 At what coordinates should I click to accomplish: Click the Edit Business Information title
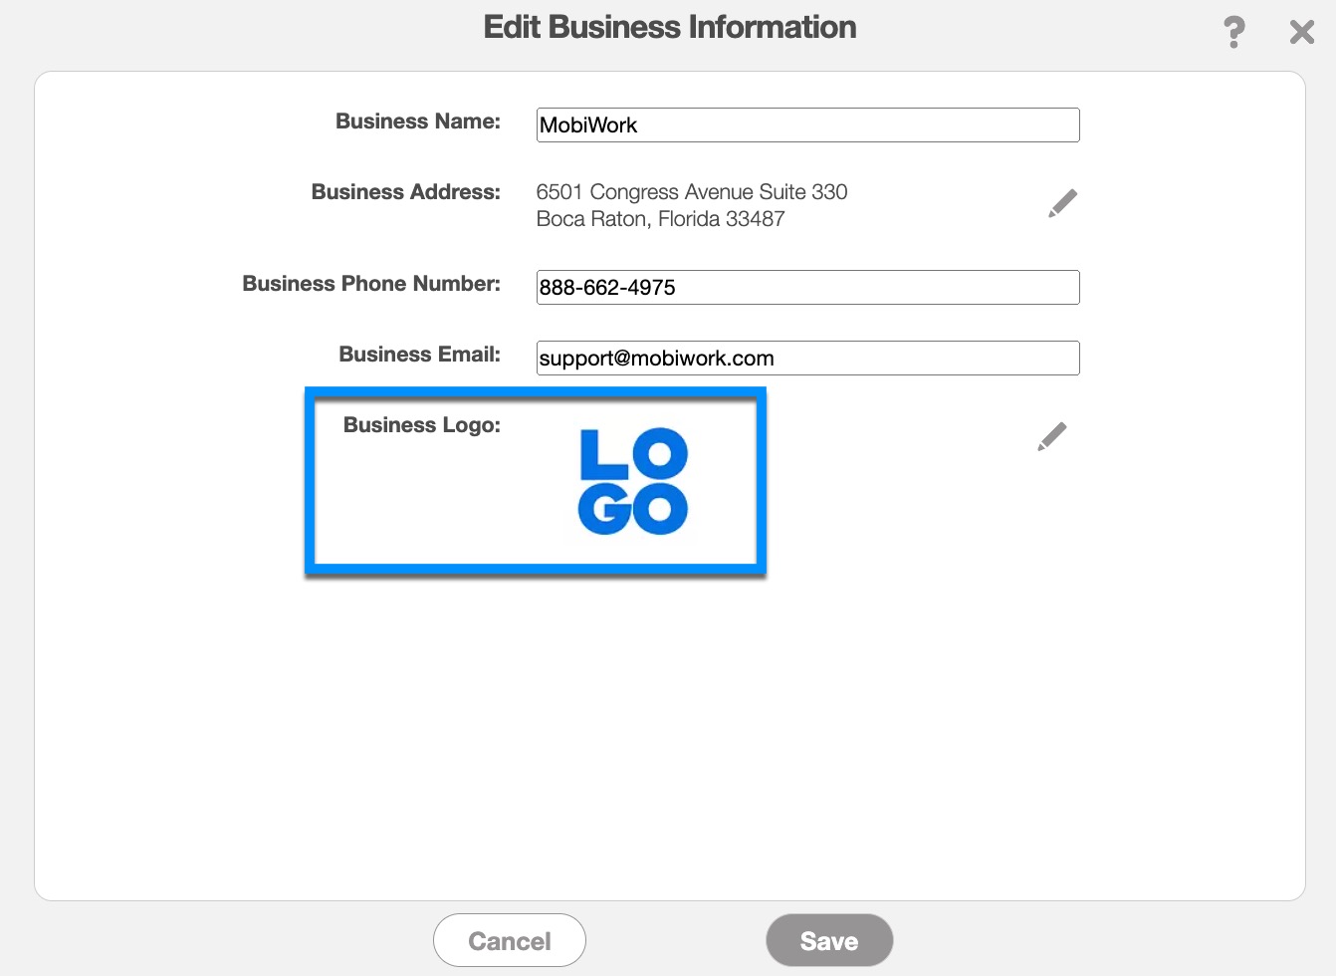669,27
